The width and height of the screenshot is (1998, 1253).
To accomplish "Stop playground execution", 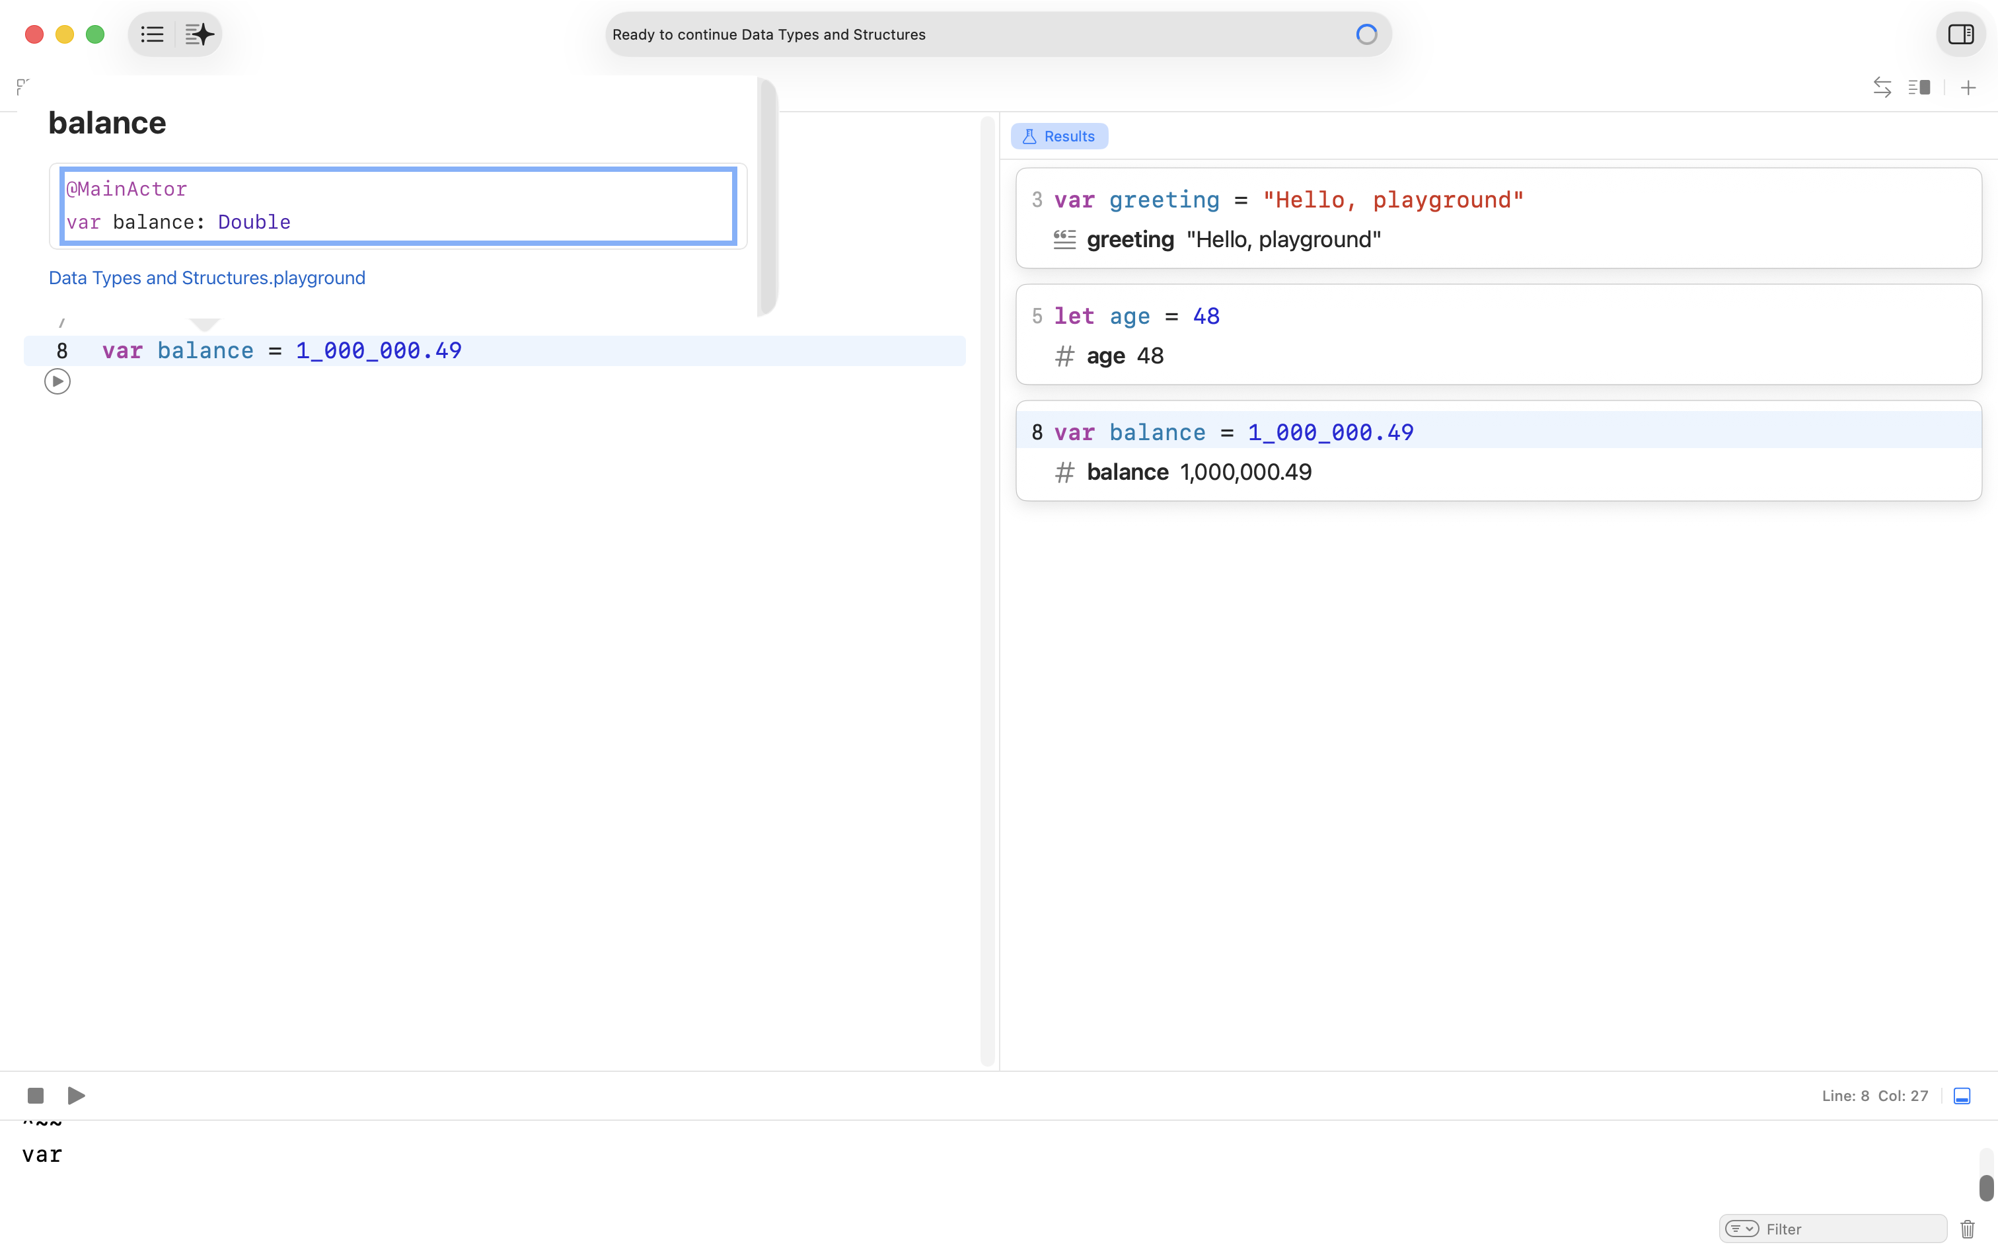I will [36, 1096].
